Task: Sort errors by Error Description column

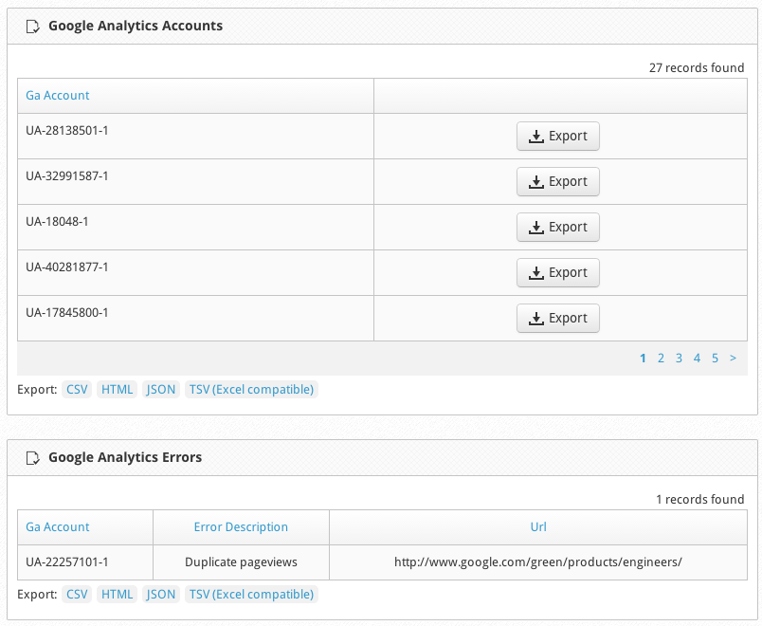Action: (241, 526)
